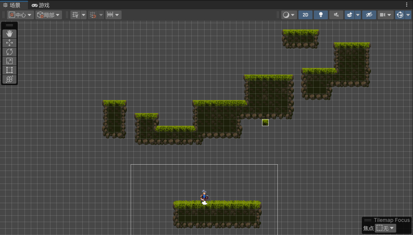Open the scene camera settings dropdown
Screen dimensions: 413x235
pos(385,15)
